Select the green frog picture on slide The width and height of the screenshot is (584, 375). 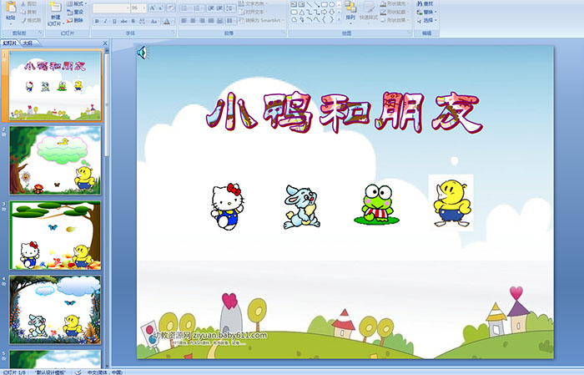click(x=377, y=205)
